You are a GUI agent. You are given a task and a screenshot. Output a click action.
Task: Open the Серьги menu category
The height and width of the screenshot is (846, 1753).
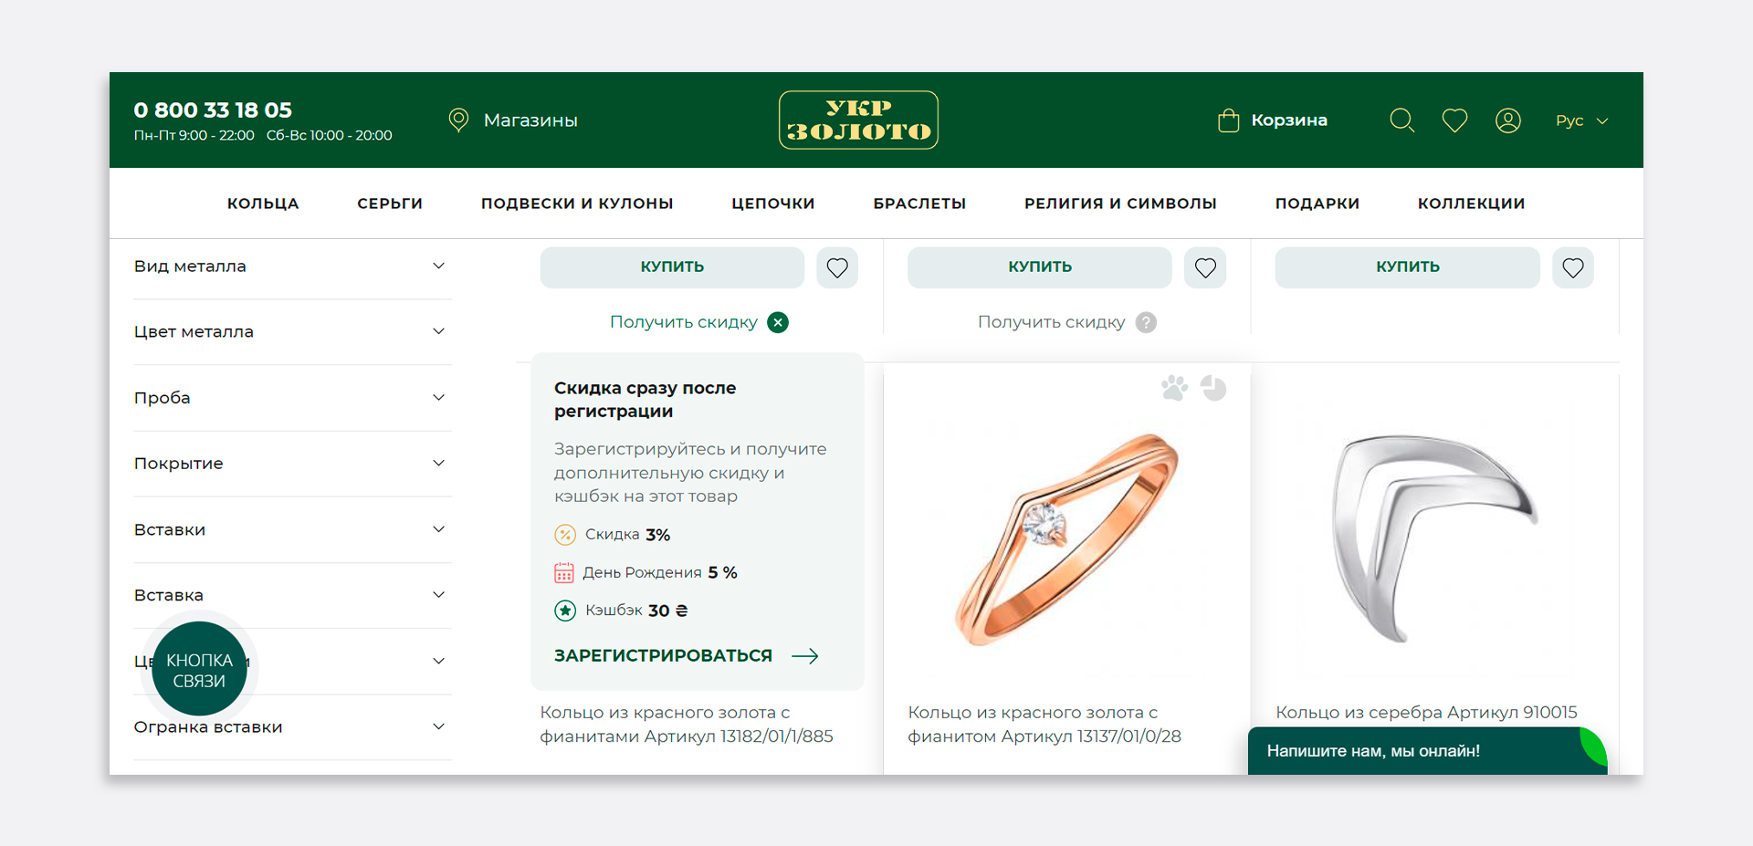pos(390,204)
